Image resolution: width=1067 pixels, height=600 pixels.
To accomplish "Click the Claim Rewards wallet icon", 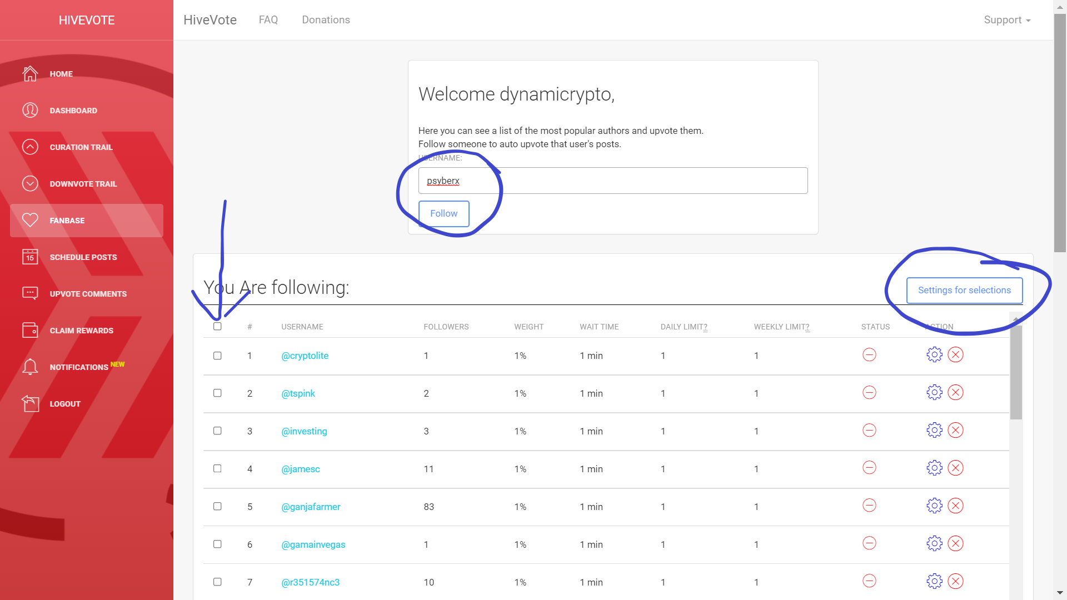I will click(x=30, y=330).
